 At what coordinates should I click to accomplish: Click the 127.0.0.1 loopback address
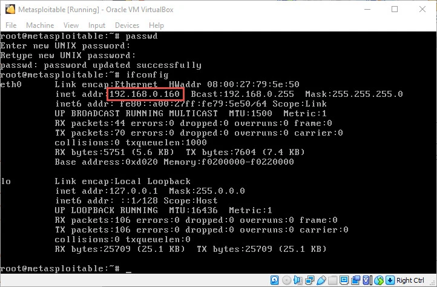134,191
